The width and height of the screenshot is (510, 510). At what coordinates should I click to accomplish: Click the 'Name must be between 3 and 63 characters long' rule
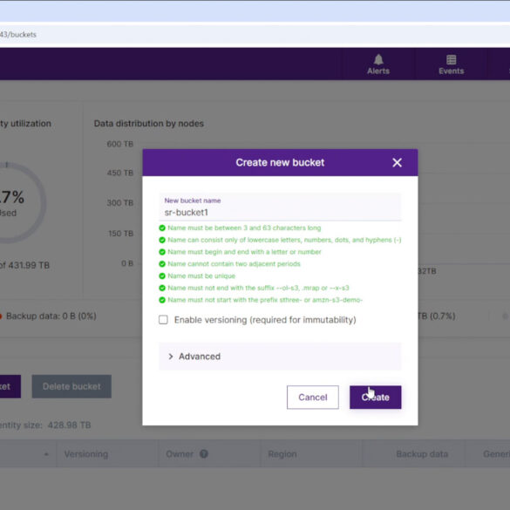[244, 228]
